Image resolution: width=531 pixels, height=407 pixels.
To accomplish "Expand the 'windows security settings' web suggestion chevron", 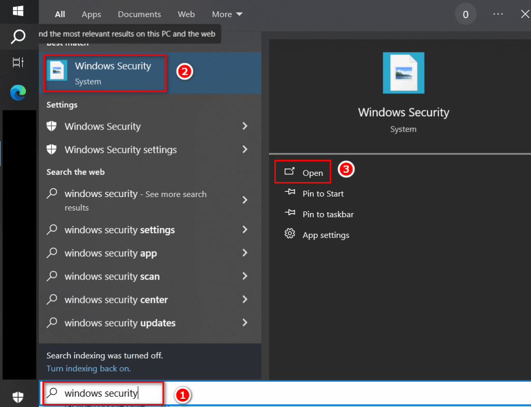I will 245,230.
